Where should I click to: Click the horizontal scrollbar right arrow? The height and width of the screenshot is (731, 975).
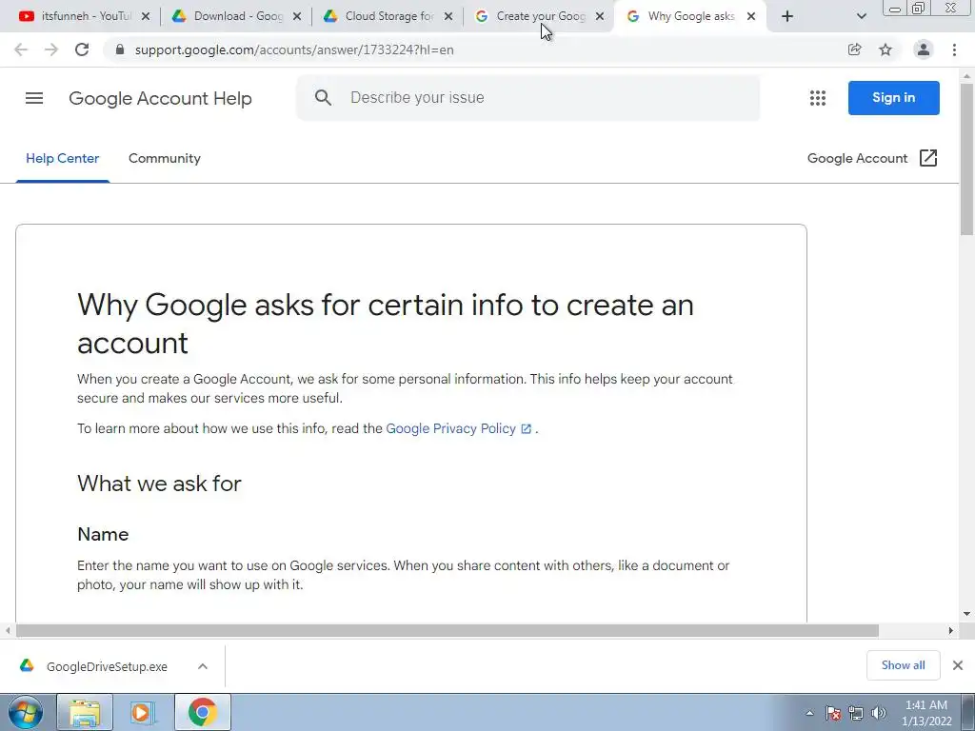[x=951, y=631]
